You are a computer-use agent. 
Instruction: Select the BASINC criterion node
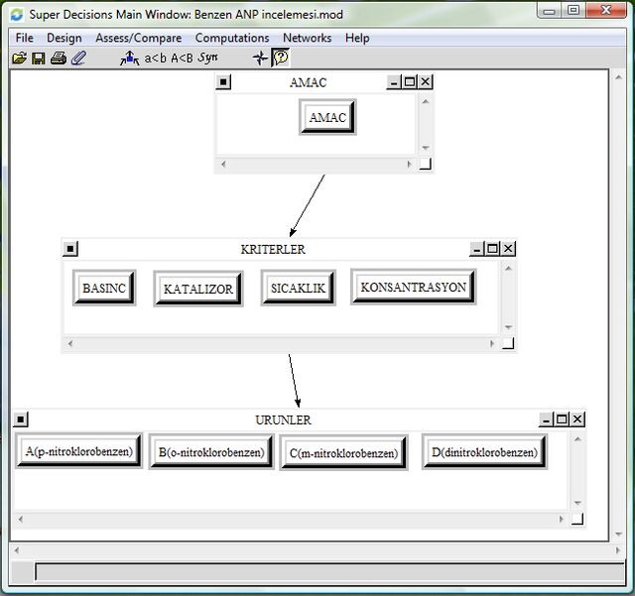tap(104, 288)
